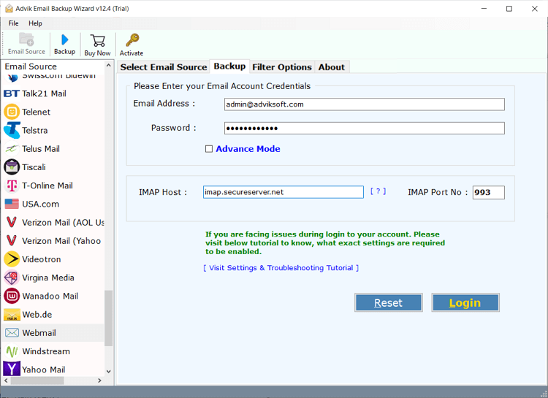Screen dimensions: 548x398
Task: Open Buy Now shopping cart icon
Action: pos(97,41)
